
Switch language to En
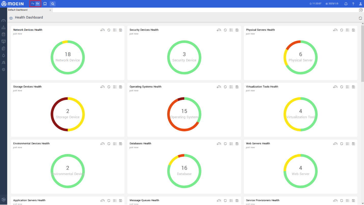click(38, 4)
